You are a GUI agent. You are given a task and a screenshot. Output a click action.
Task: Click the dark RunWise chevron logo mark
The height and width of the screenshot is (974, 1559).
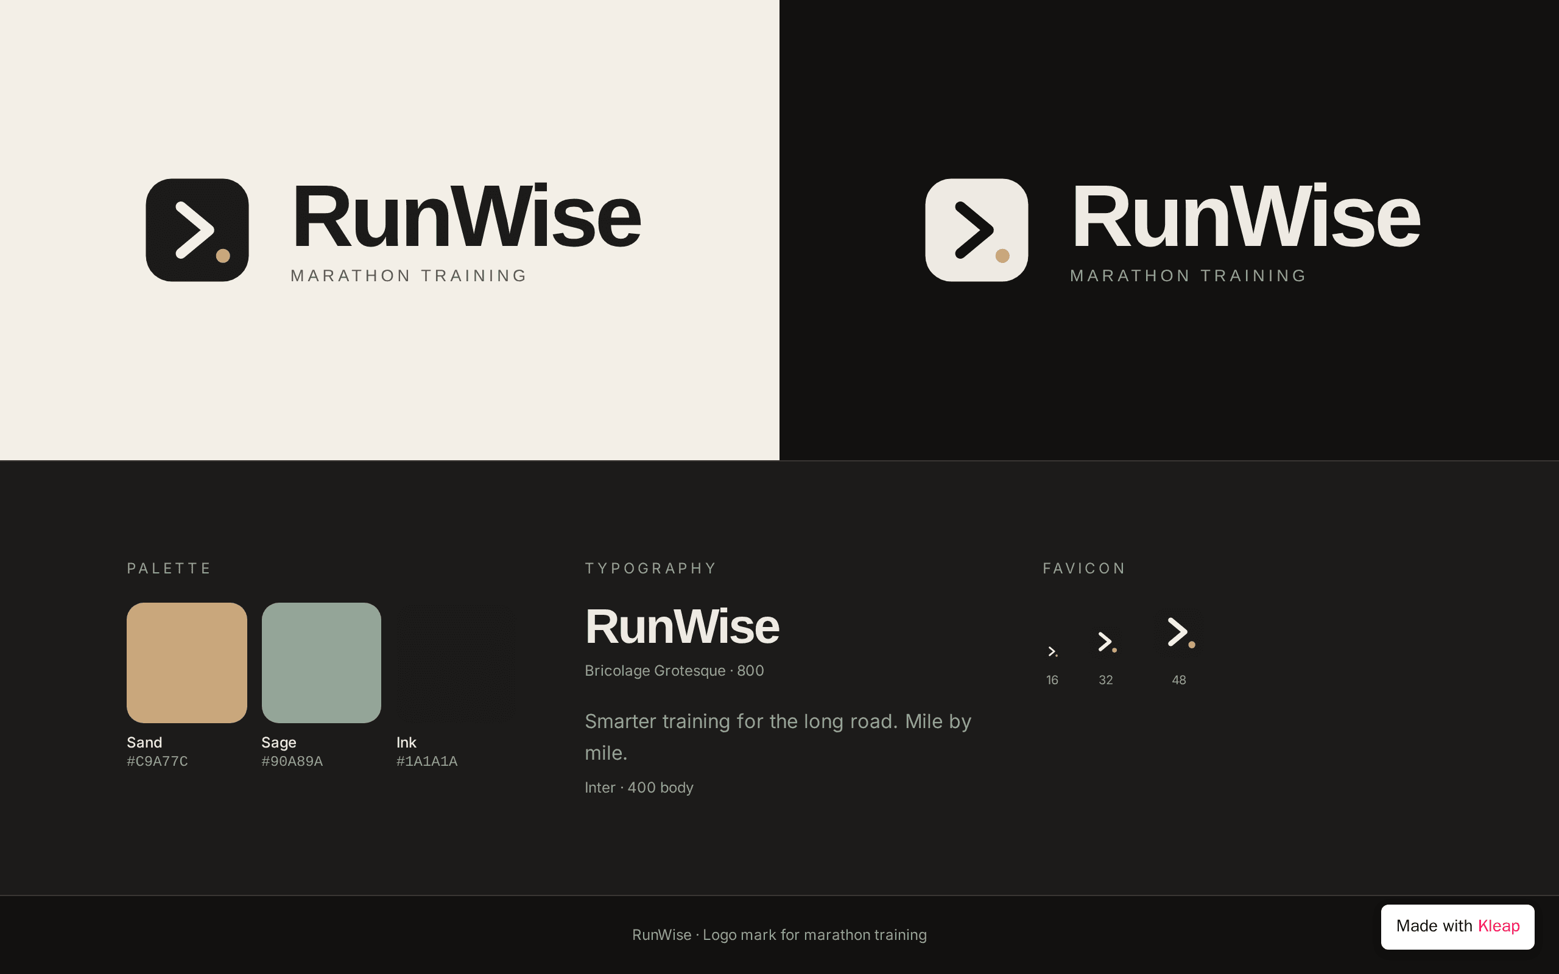197,230
